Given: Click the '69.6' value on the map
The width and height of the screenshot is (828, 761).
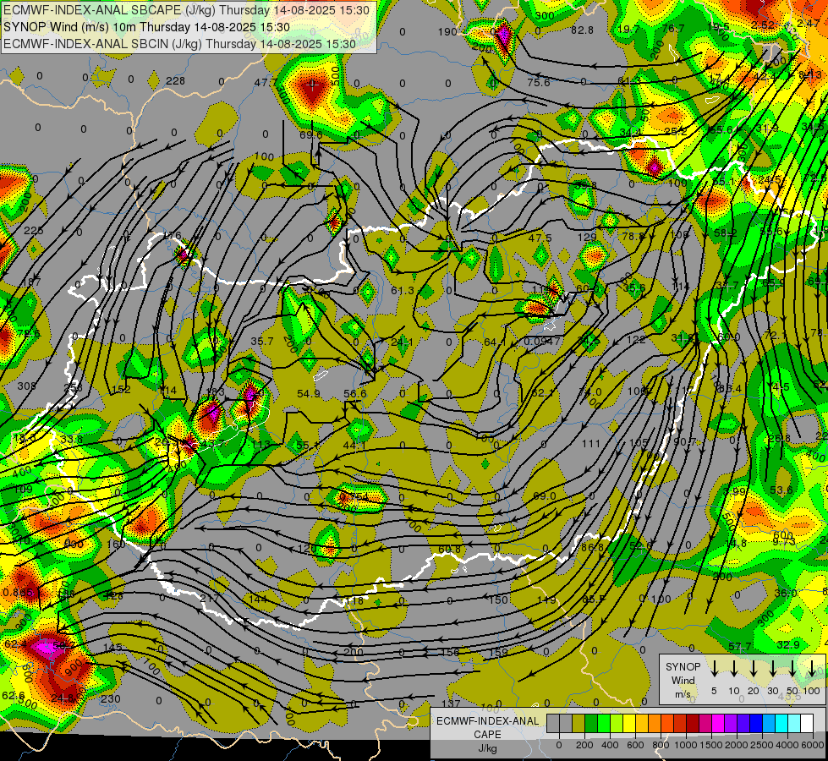Looking at the screenshot, I should [x=311, y=134].
